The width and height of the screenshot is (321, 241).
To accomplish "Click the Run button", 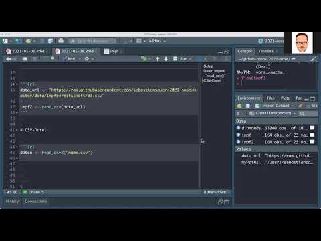I will coord(181,59).
